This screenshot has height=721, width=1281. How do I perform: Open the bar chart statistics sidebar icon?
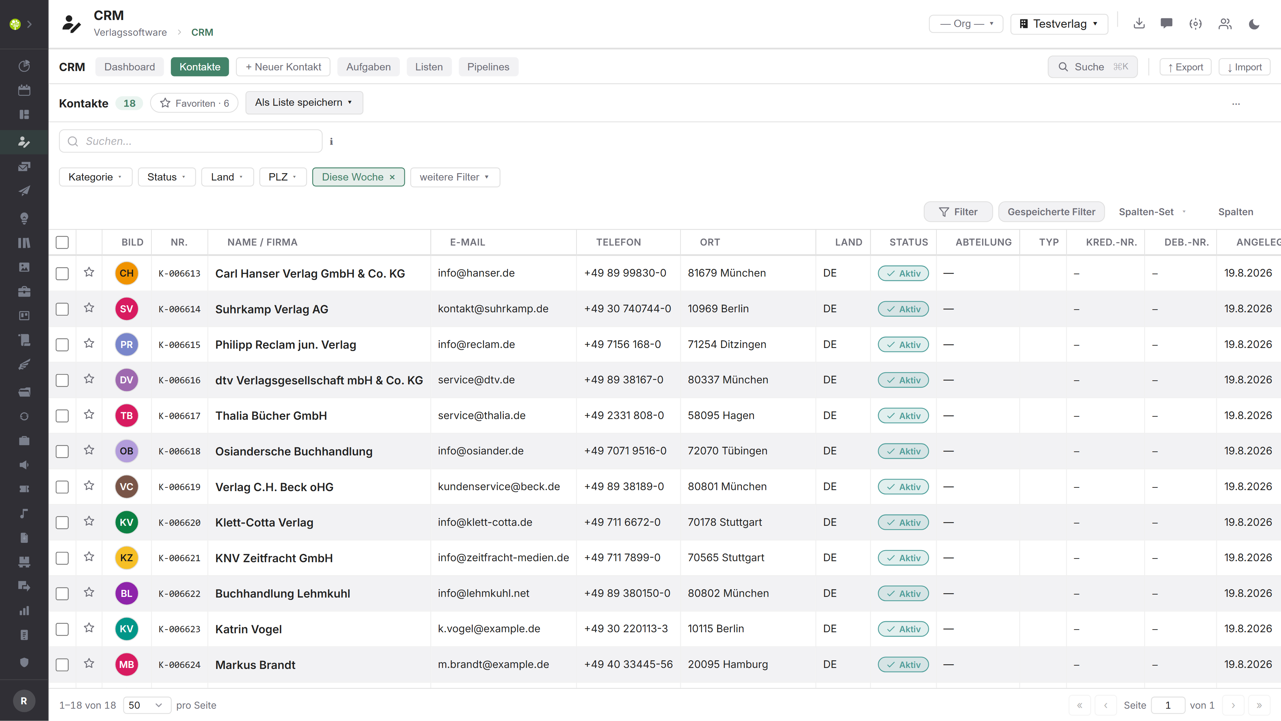click(24, 611)
